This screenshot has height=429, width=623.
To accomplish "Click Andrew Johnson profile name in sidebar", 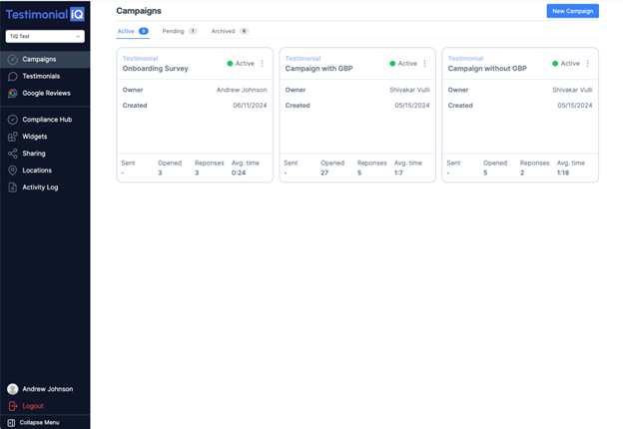I will pos(48,389).
